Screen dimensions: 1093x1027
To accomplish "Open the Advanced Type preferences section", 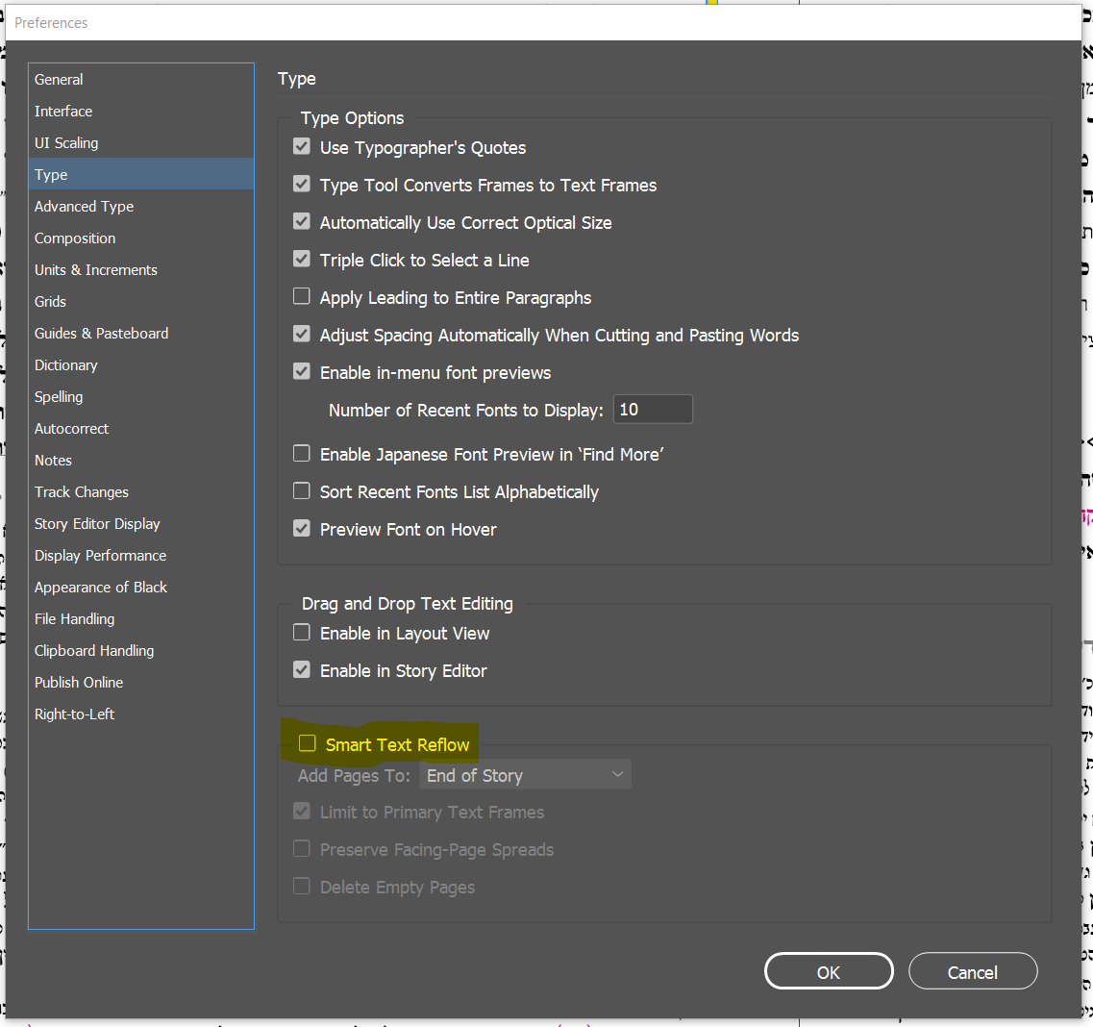I will point(85,207).
